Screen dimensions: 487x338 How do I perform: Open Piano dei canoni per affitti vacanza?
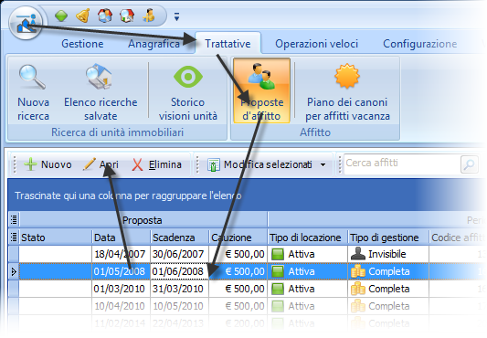pyautogui.click(x=347, y=92)
